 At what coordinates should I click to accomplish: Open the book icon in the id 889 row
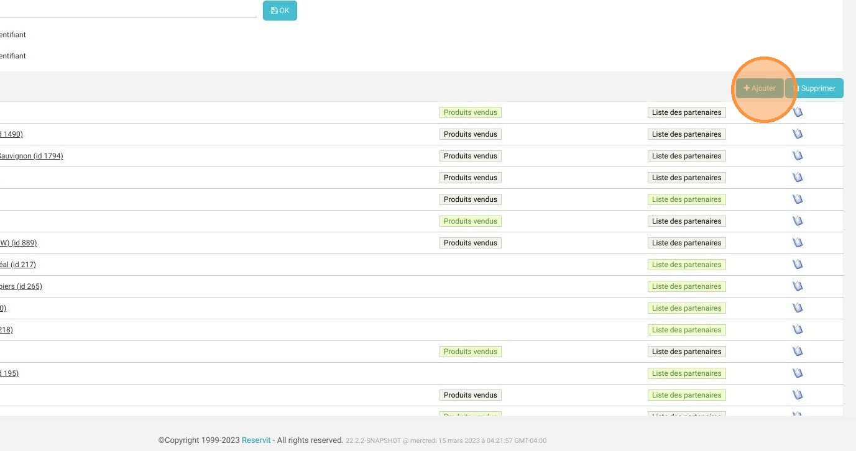tap(798, 242)
